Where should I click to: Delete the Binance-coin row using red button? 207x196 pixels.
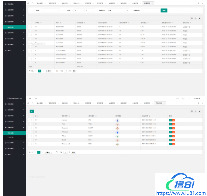click(173, 144)
